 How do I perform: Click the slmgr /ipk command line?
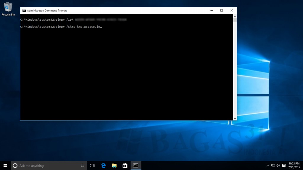pos(73,20)
